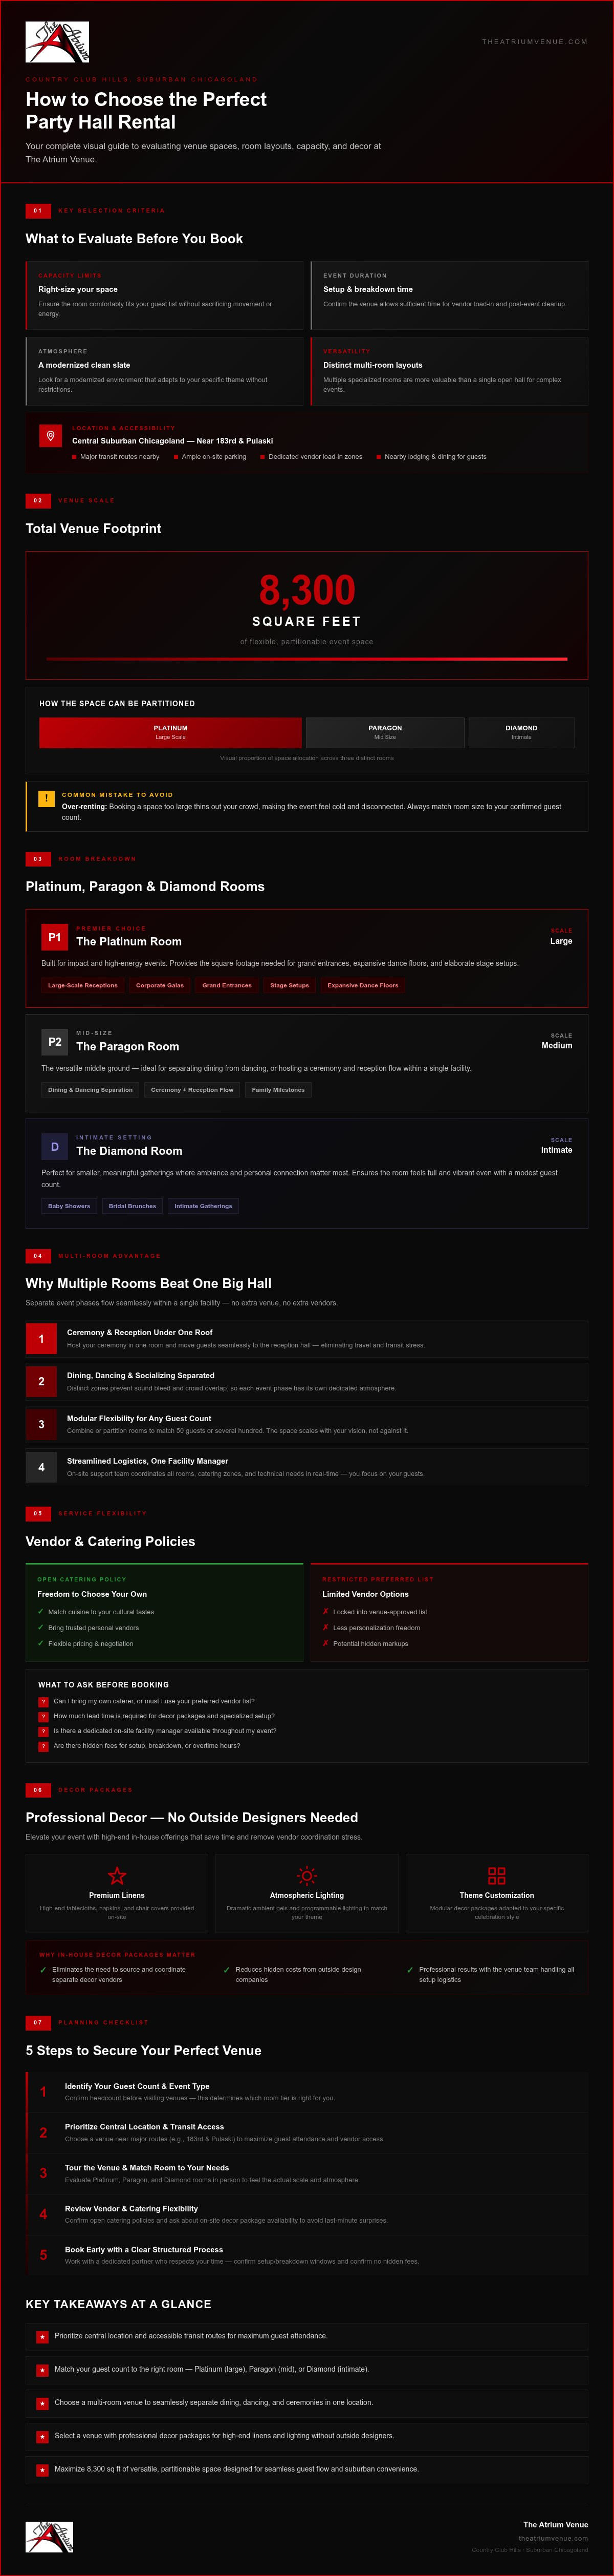Screen dimensions: 614x2576
Task: Click X mark beside 'Potential hidden markups'
Action: pyautogui.click(x=325, y=1644)
